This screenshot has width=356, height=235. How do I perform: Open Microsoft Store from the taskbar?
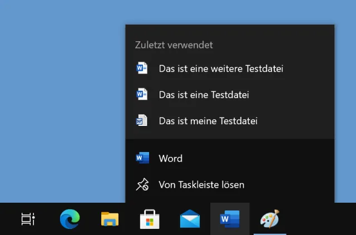(150, 219)
